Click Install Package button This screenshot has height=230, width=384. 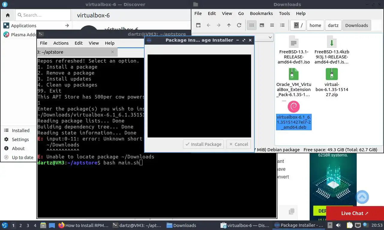204,144
